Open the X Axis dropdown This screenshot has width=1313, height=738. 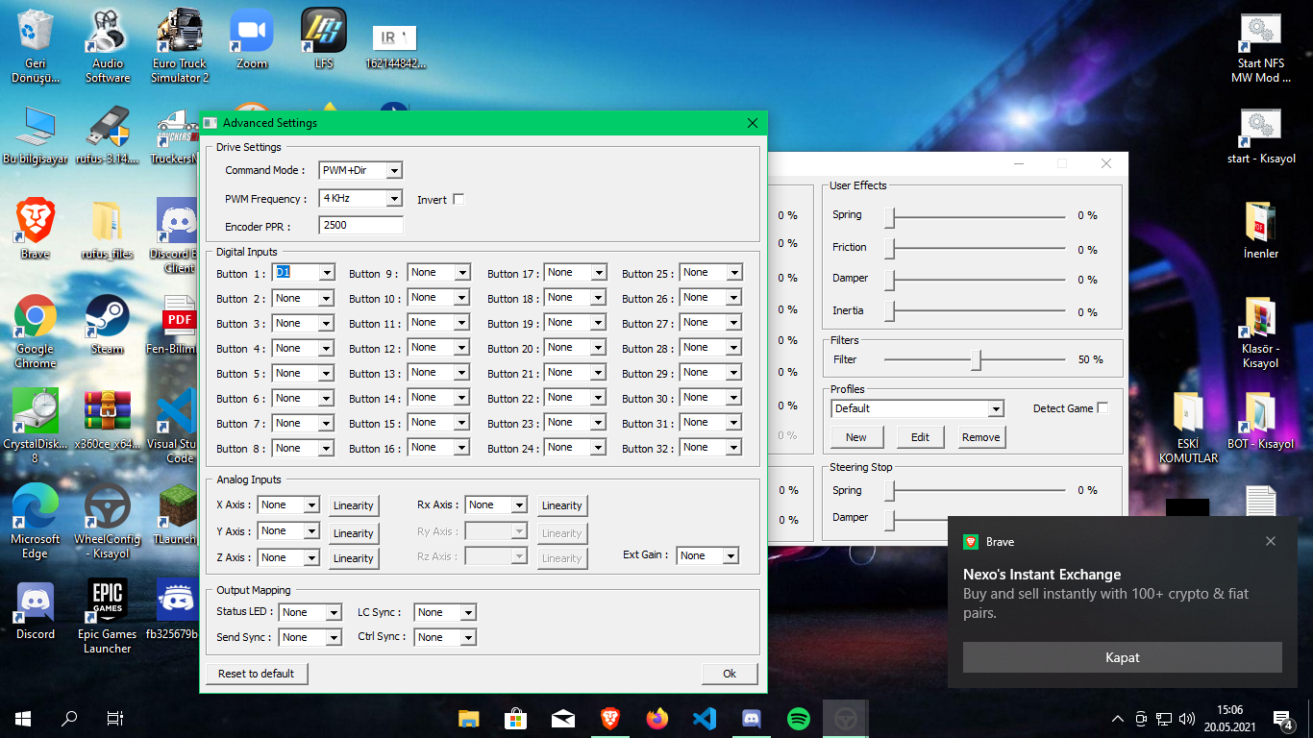311,504
